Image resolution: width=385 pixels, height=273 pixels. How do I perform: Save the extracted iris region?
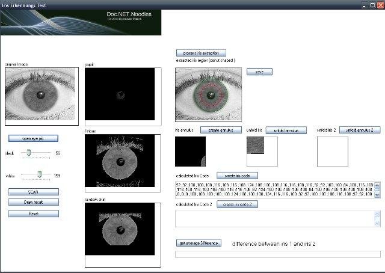tap(259, 72)
